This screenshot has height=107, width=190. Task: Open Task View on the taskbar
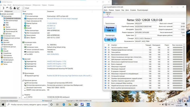[57, 104]
